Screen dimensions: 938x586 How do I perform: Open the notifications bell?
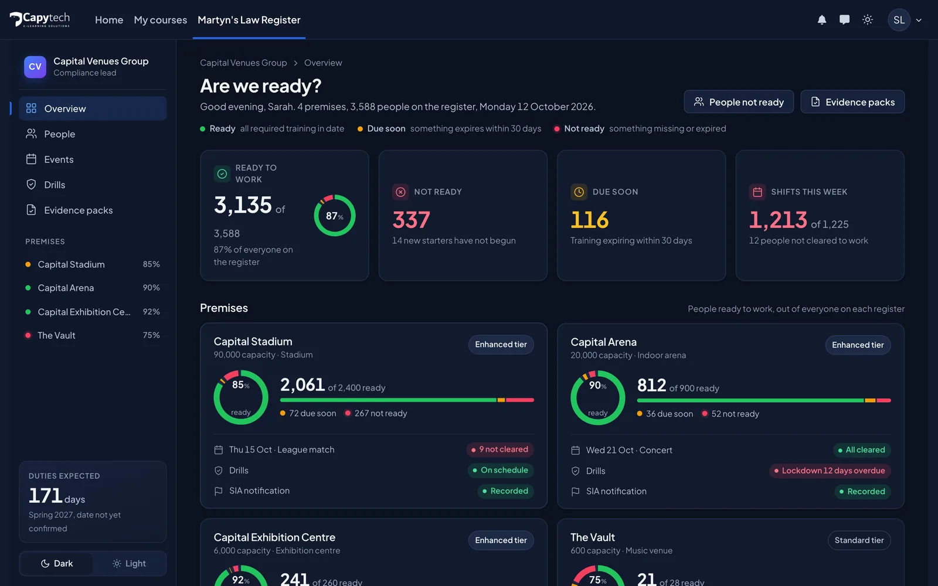coord(822,20)
